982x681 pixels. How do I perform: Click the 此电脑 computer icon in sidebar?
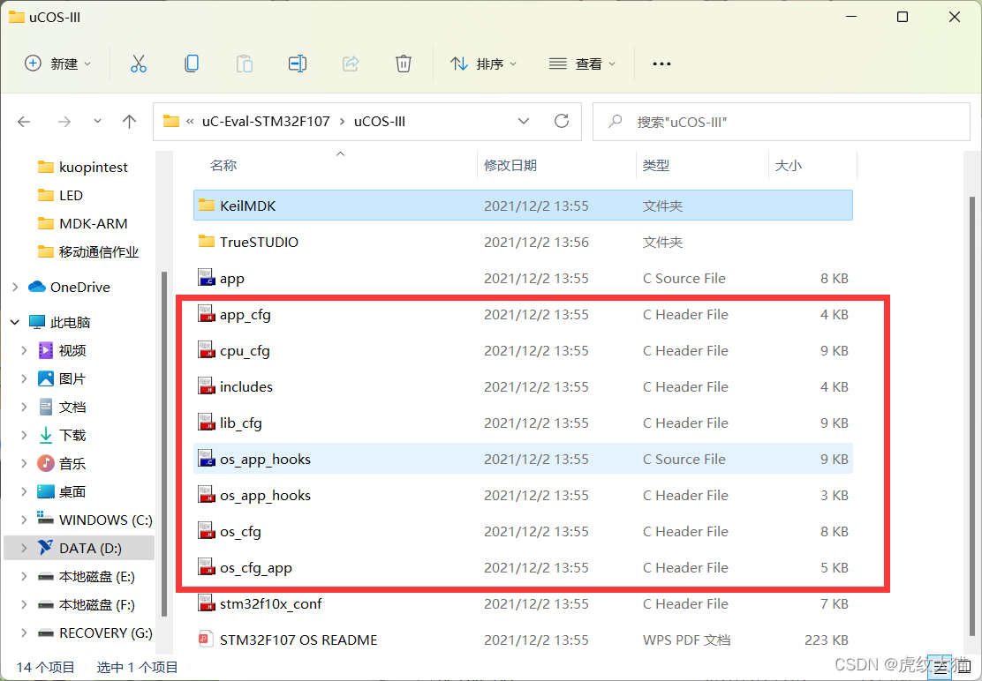pyautogui.click(x=37, y=322)
